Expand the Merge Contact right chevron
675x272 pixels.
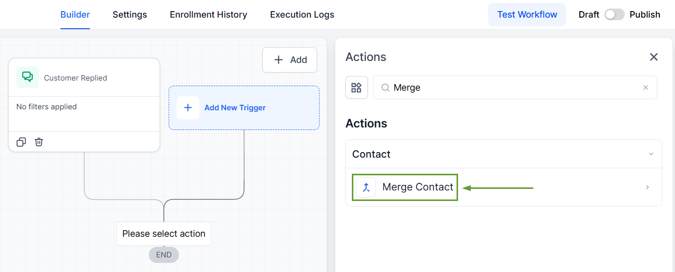tap(647, 187)
